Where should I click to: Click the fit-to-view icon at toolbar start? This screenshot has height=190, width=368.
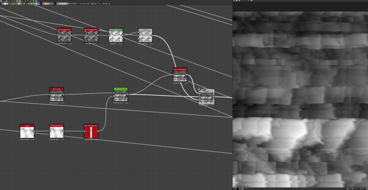1,1
